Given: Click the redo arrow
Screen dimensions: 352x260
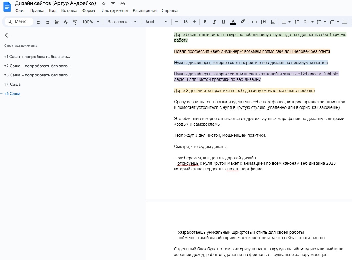Looking at the screenshot, I should (x=48, y=22).
